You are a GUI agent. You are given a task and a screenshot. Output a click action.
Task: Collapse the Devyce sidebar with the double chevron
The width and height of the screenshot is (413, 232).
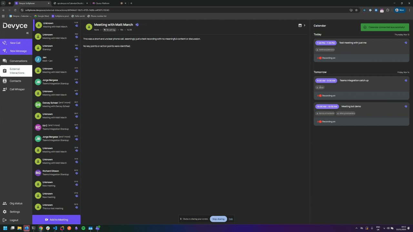click(x=27, y=33)
